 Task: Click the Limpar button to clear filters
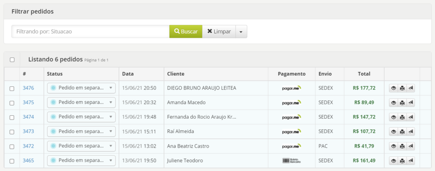tap(219, 32)
